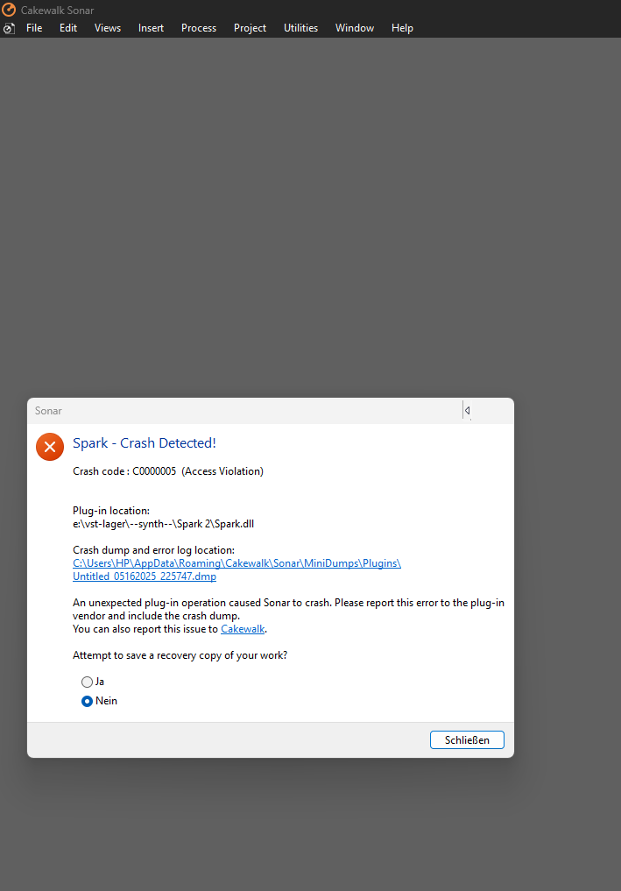Click the Sonar dialog title text
Viewport: 621px width, 891px height.
48,411
